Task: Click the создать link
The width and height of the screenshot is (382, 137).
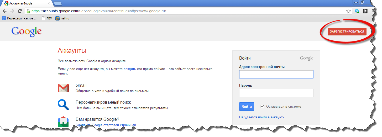Action: coord(130,69)
